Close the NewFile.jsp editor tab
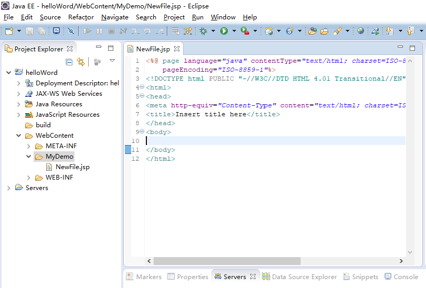 177,49
